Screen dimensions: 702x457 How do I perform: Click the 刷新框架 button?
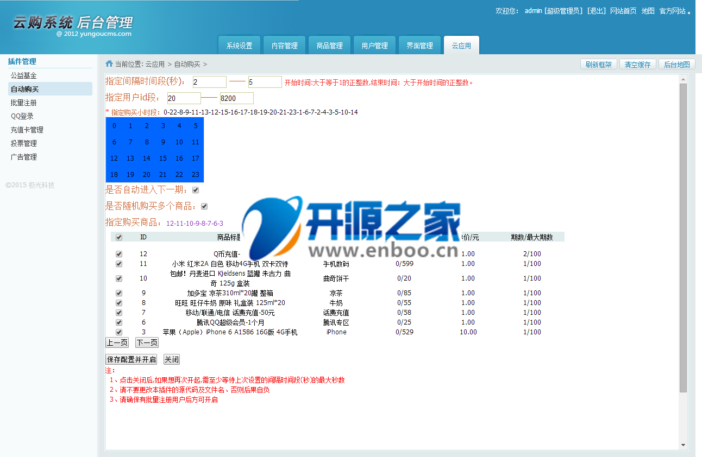click(x=599, y=65)
